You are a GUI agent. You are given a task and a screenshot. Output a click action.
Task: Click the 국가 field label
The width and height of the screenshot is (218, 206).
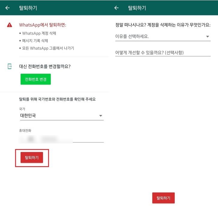click(22, 109)
